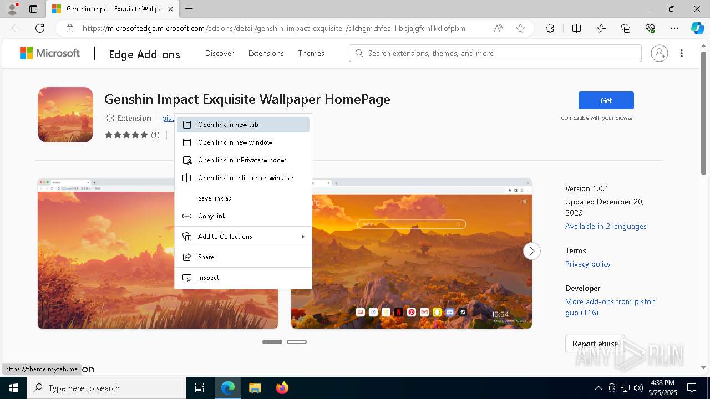Show hidden system tray icons
Screen dimensions: 710x399
pyautogui.click(x=598, y=388)
